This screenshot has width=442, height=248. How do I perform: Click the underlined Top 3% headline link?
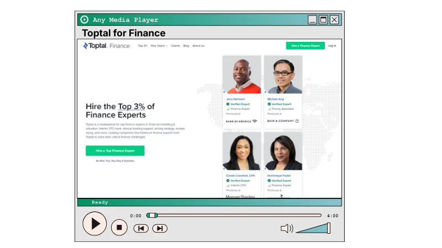[x=131, y=106]
